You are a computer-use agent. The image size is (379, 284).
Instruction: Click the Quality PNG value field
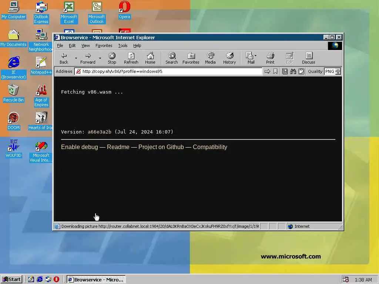click(x=330, y=71)
